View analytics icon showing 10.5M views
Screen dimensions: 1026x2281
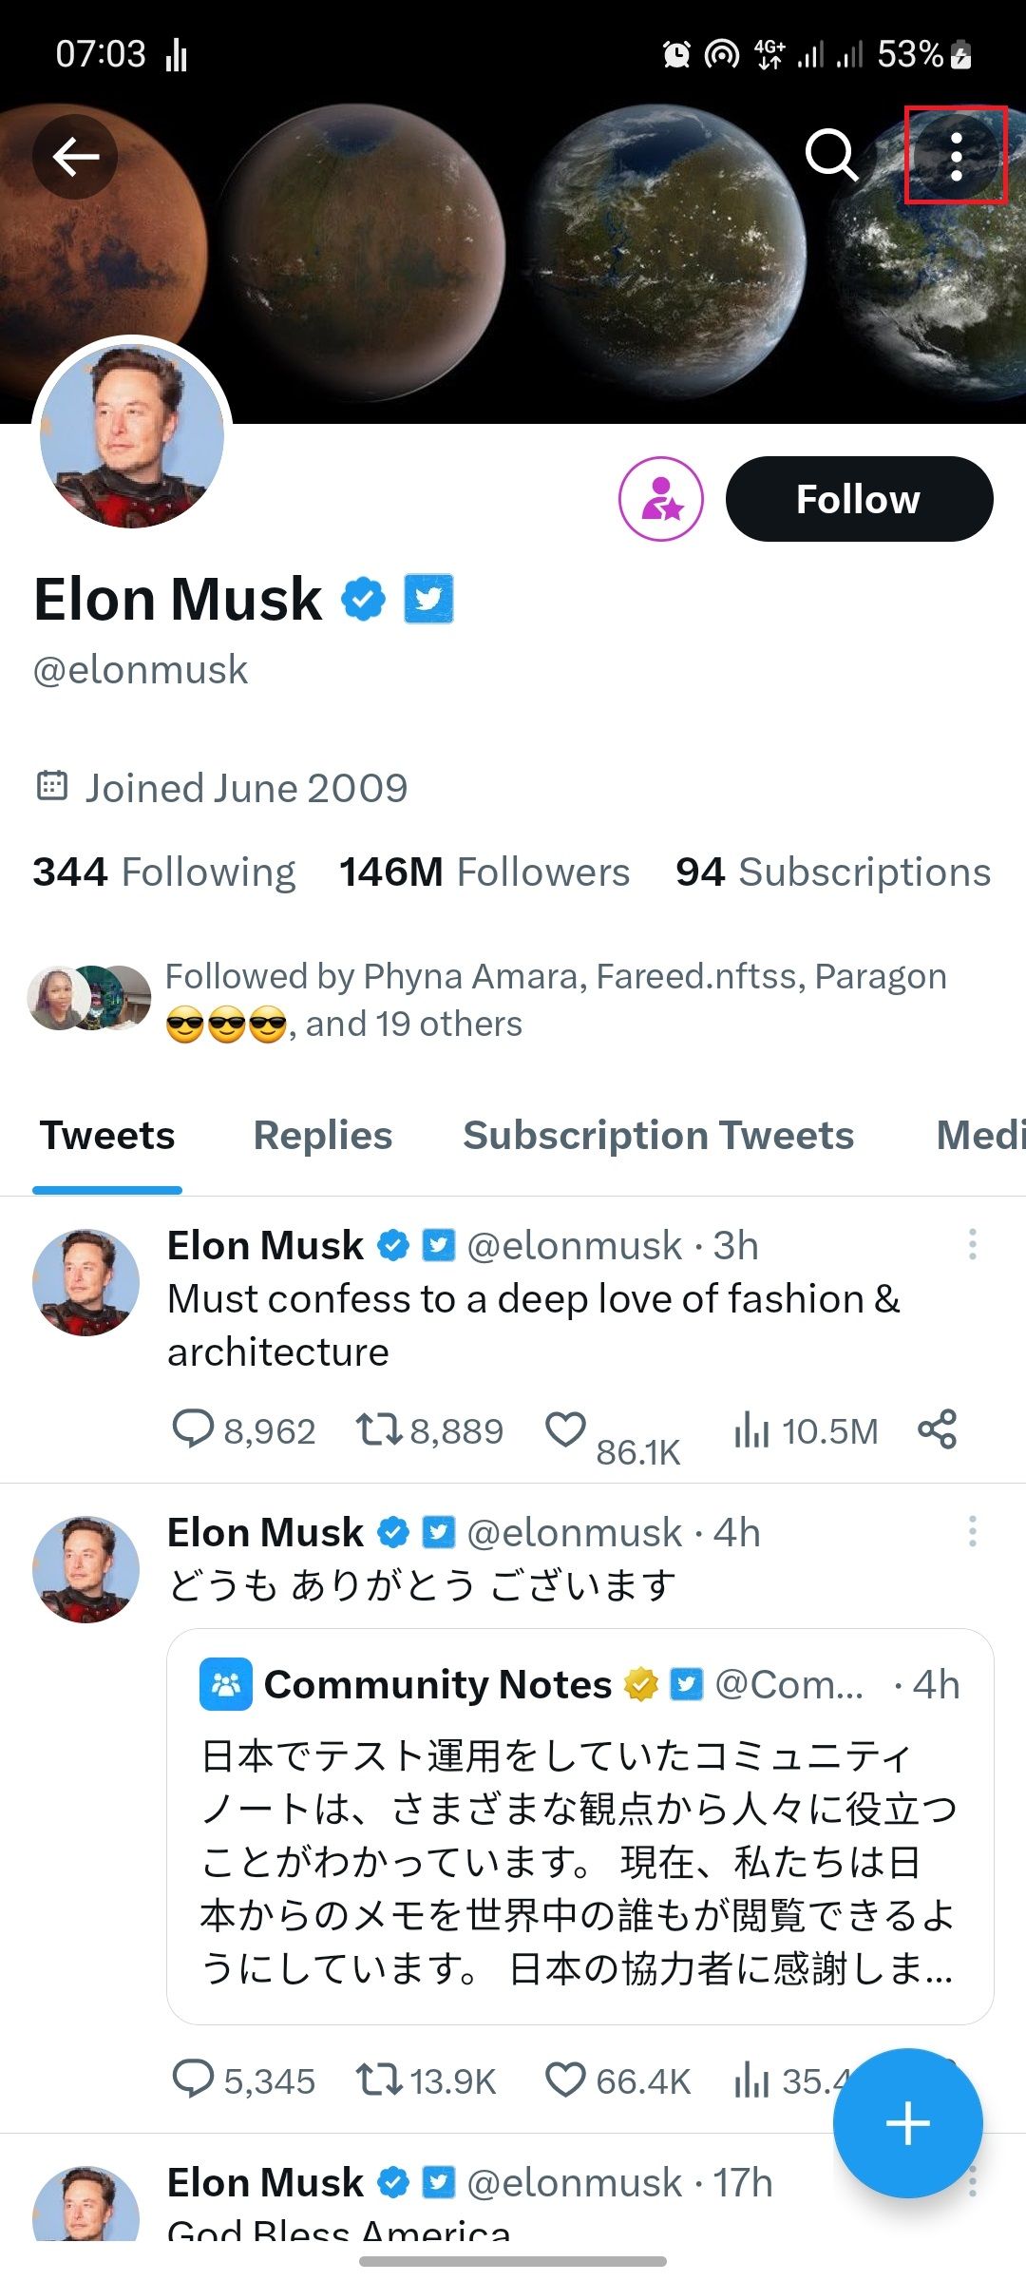(750, 1428)
